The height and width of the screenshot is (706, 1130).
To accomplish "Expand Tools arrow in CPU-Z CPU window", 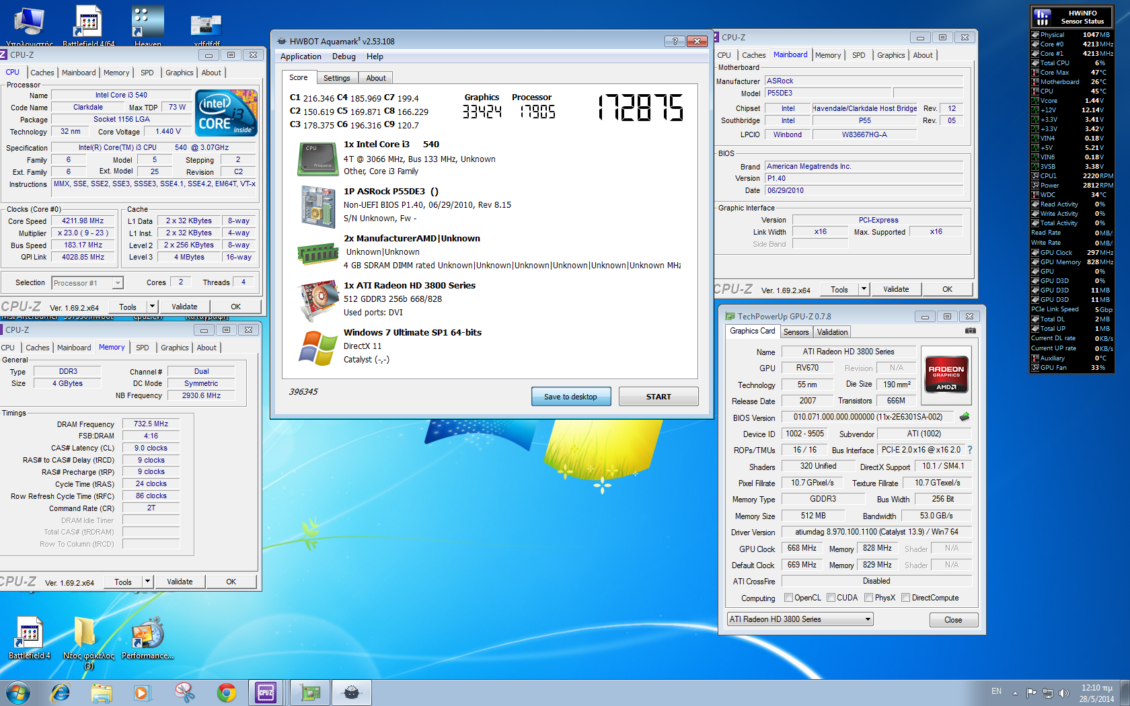I will (x=152, y=307).
